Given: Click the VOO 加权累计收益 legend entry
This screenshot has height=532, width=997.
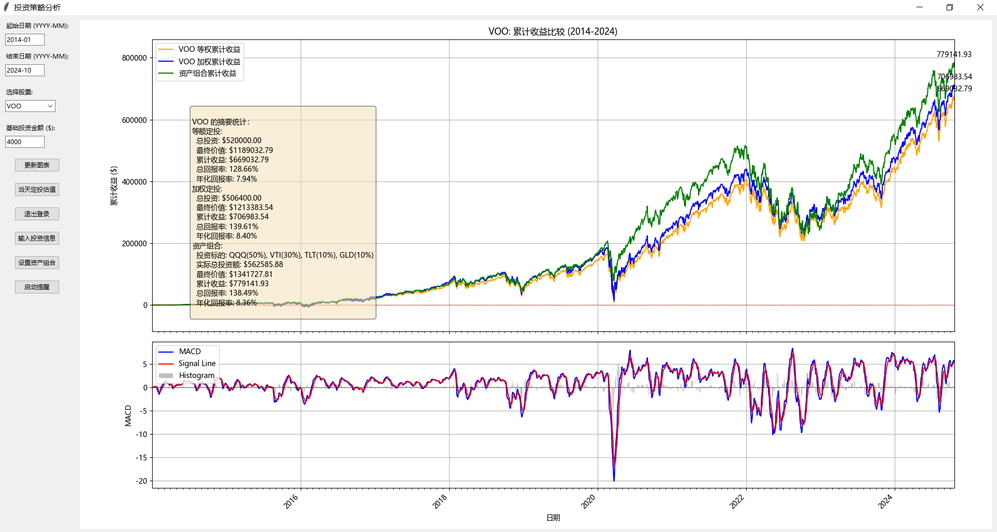Looking at the screenshot, I should [x=199, y=61].
